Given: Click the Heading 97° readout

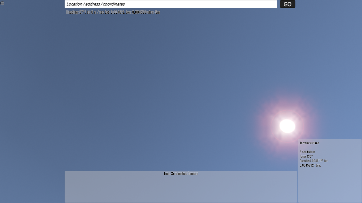Looking at the screenshot, I should 75,12.
